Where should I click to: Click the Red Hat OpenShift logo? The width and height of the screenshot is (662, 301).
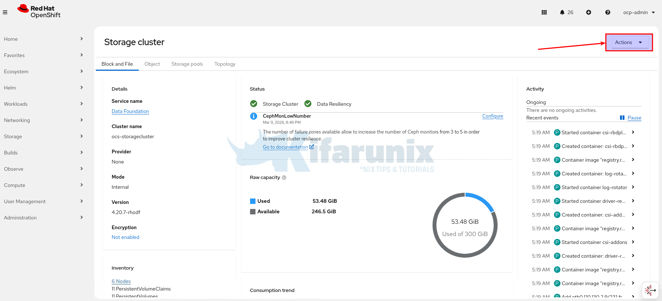(x=39, y=11)
